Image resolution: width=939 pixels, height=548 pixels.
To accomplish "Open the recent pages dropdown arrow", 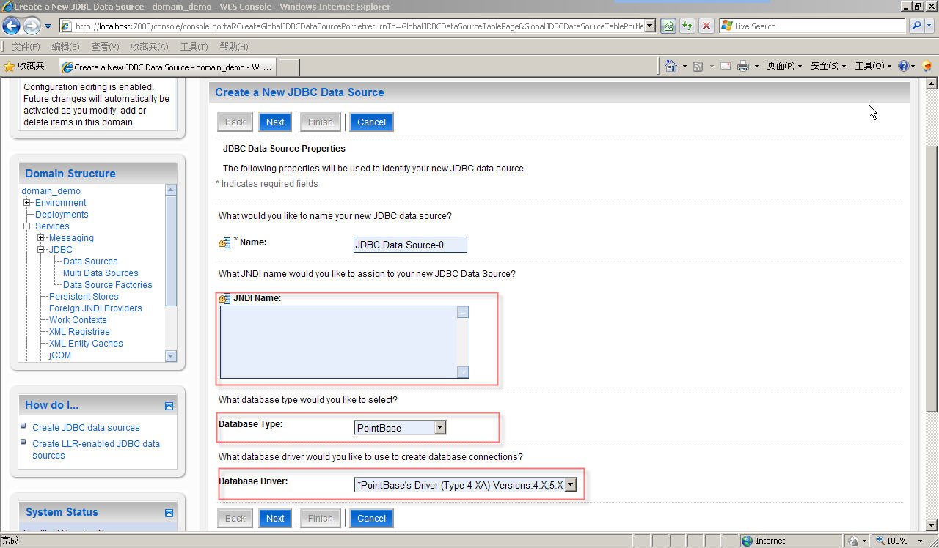I will click(48, 26).
